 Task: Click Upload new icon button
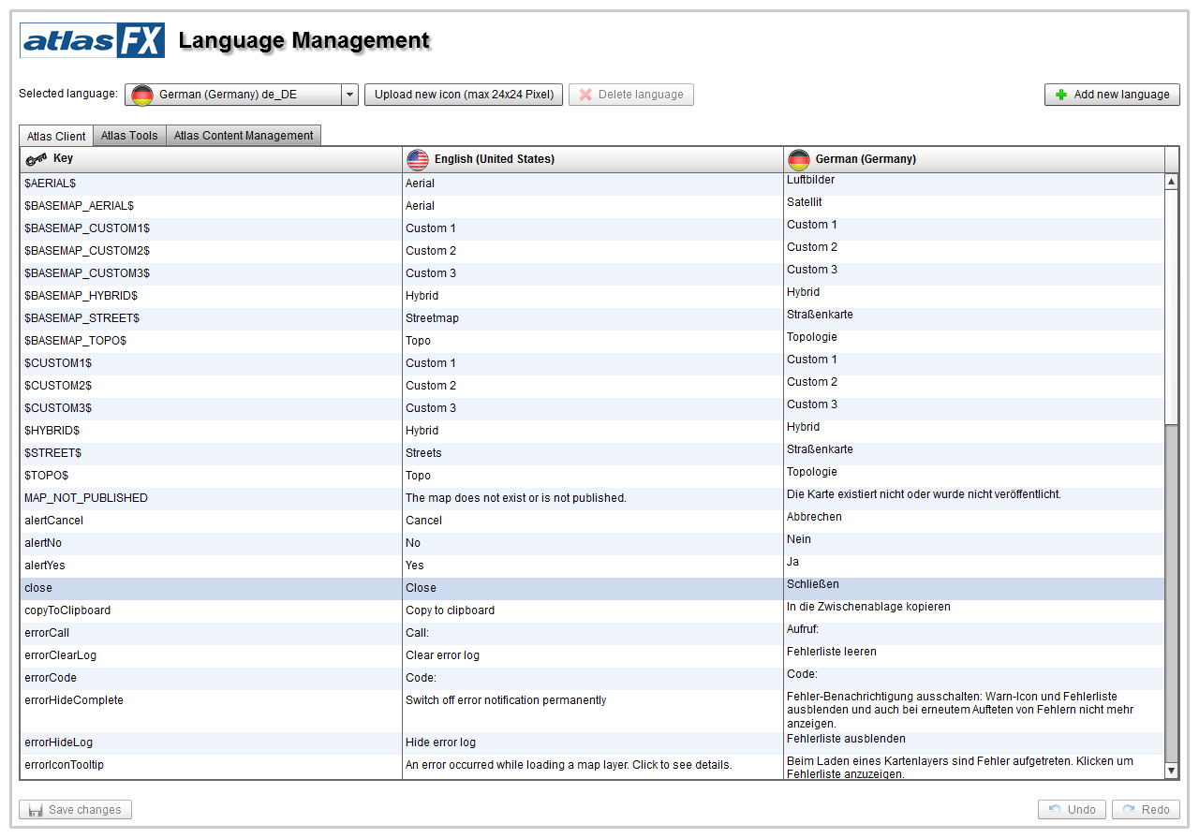click(x=464, y=95)
